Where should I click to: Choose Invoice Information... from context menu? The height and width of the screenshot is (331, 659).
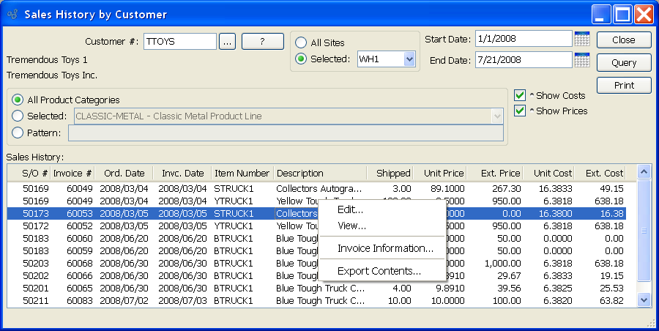(x=382, y=248)
